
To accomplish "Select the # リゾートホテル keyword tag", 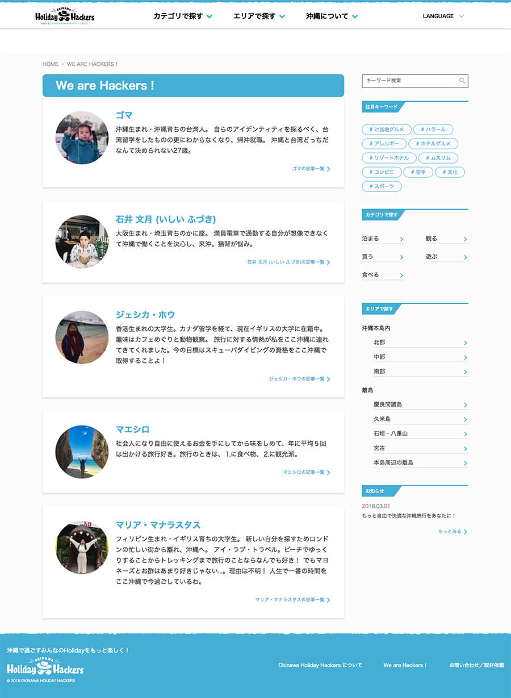I will 389,158.
